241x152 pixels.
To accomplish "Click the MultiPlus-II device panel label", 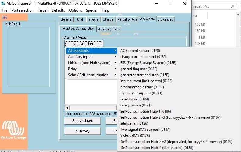I will click(x=12, y=24).
